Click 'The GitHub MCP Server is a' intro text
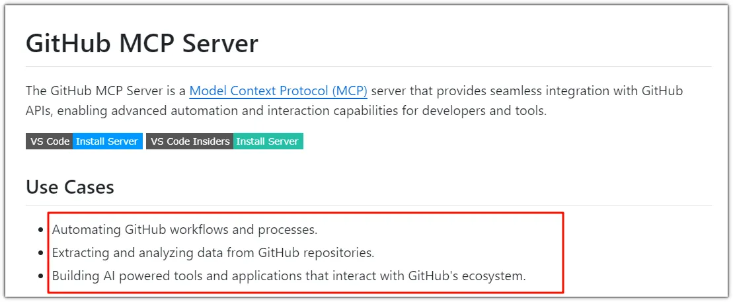 tap(106, 91)
